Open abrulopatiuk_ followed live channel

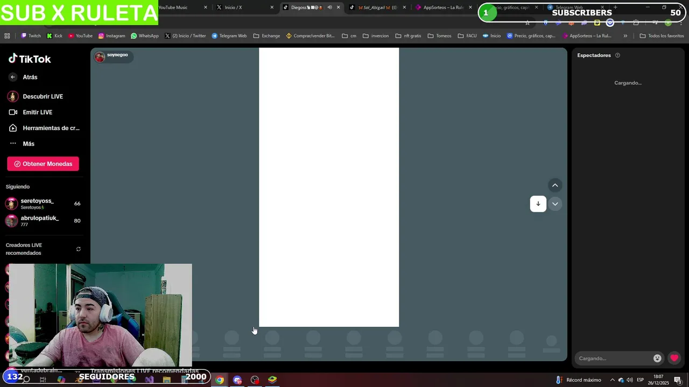point(43,221)
